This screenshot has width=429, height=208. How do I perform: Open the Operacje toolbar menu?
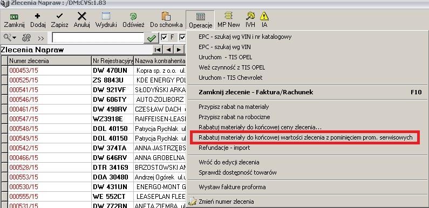point(201,20)
